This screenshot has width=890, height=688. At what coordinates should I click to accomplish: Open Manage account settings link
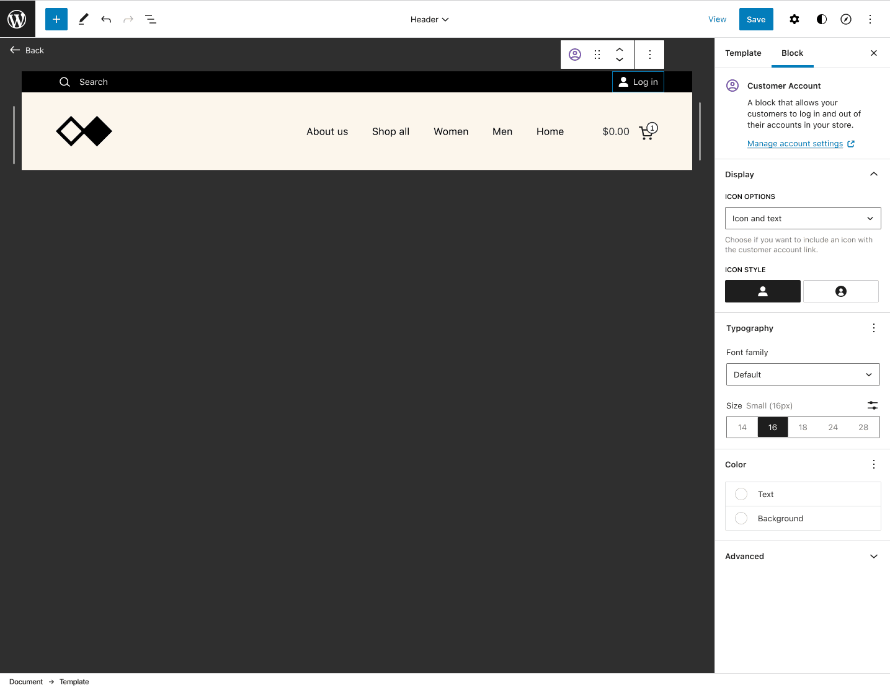pos(795,143)
